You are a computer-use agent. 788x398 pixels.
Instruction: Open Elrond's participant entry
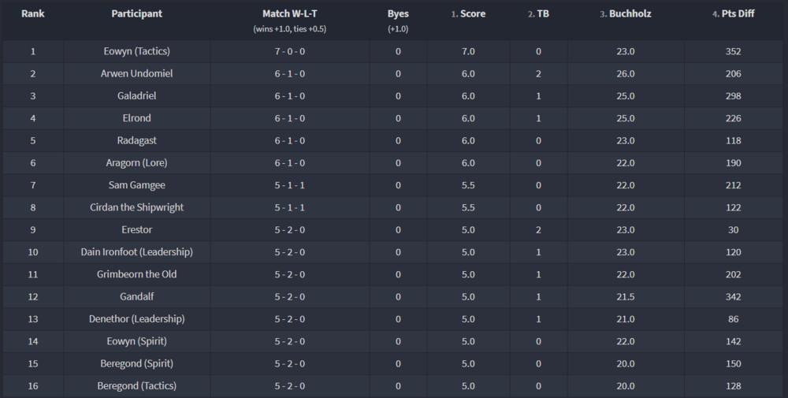tap(137, 118)
